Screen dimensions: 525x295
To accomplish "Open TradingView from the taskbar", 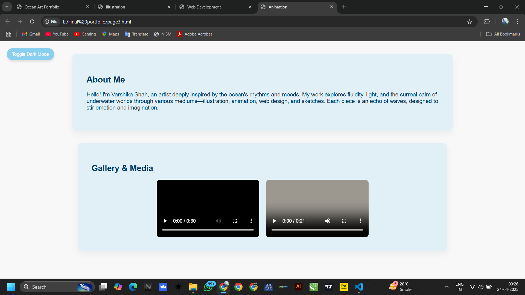I will click(x=329, y=287).
